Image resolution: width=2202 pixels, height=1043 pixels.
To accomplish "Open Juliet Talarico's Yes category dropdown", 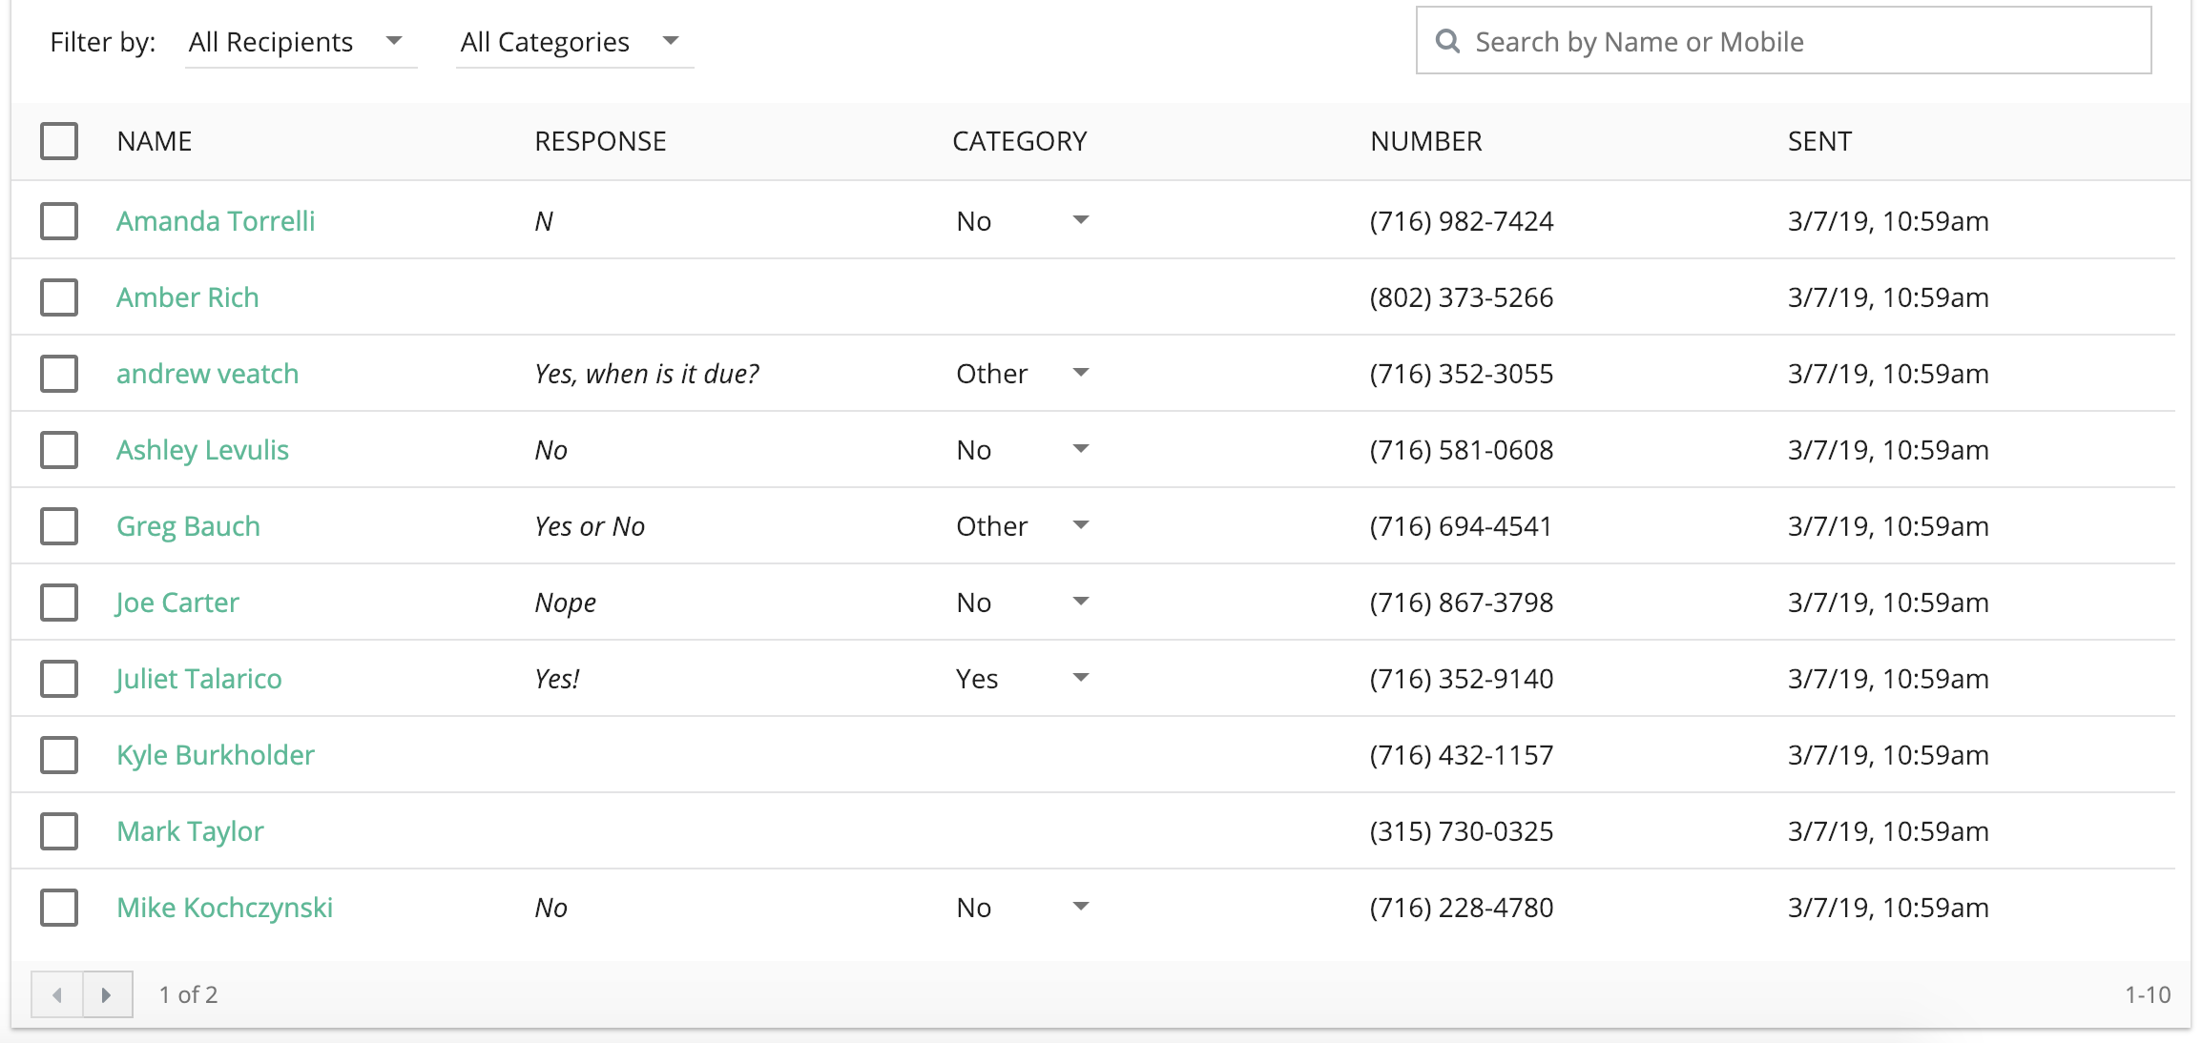I will pos(1080,678).
